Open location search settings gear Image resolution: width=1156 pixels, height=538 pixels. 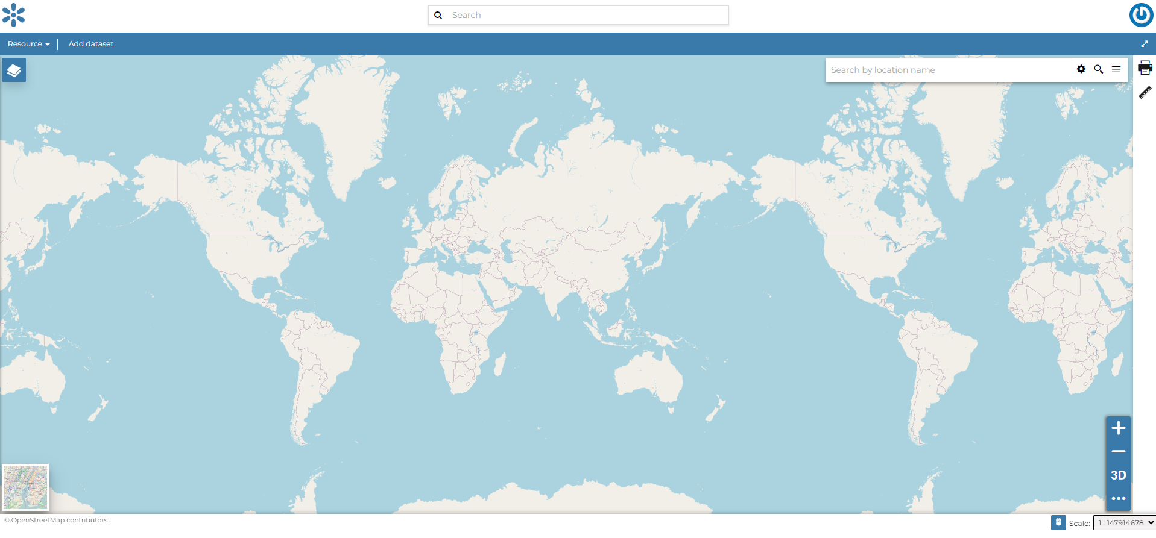pos(1081,69)
